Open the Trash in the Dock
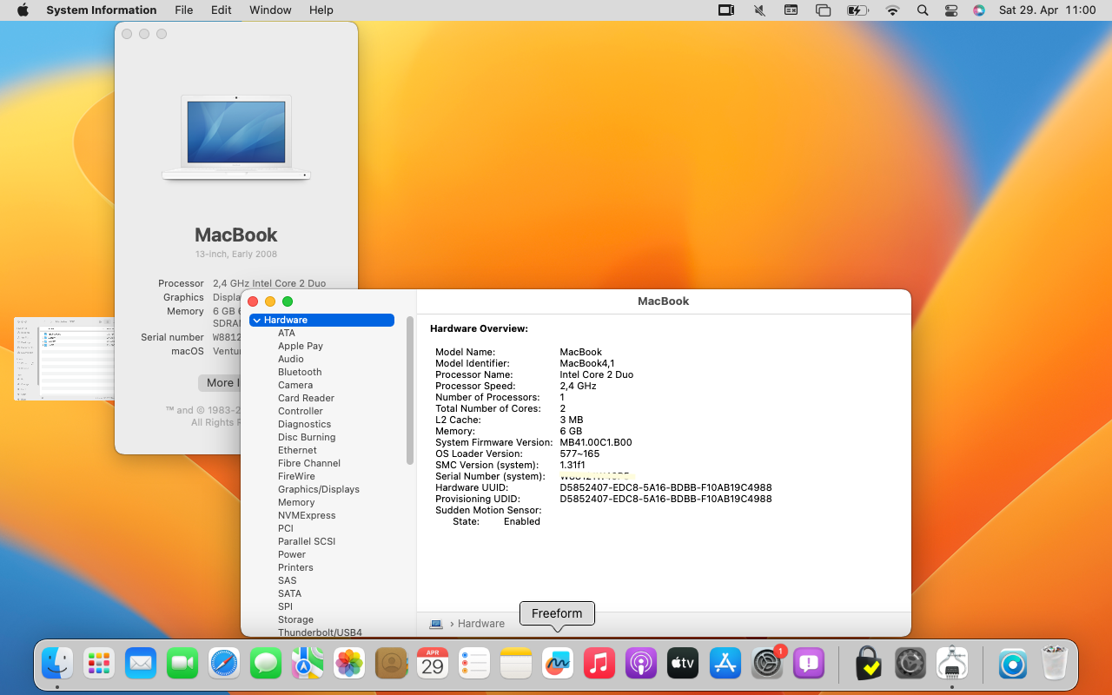This screenshot has width=1112, height=695. pyautogui.click(x=1055, y=664)
